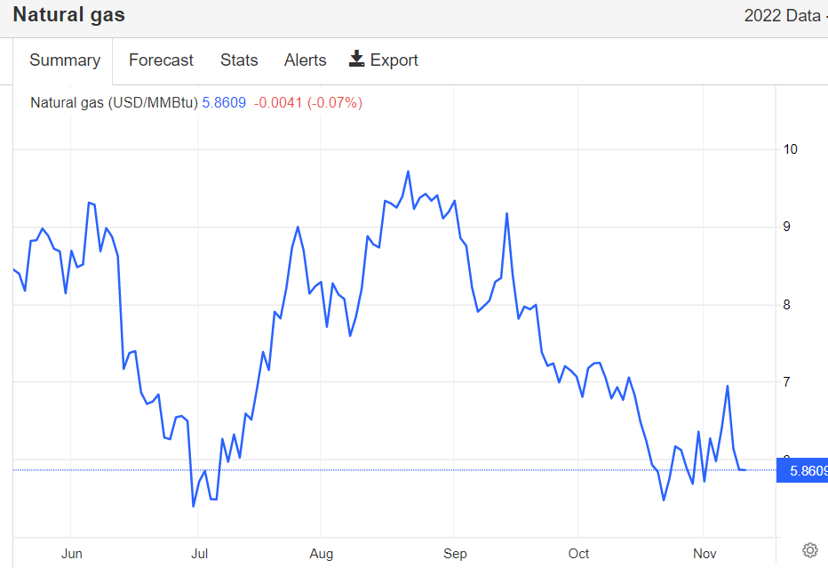The image size is (828, 568).
Task: Click the Natural gas (USD/MMBtu) legend label
Action: [x=114, y=102]
